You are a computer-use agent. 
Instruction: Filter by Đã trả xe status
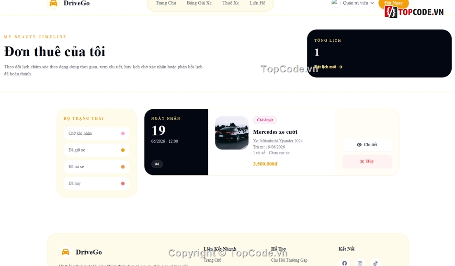click(x=97, y=167)
